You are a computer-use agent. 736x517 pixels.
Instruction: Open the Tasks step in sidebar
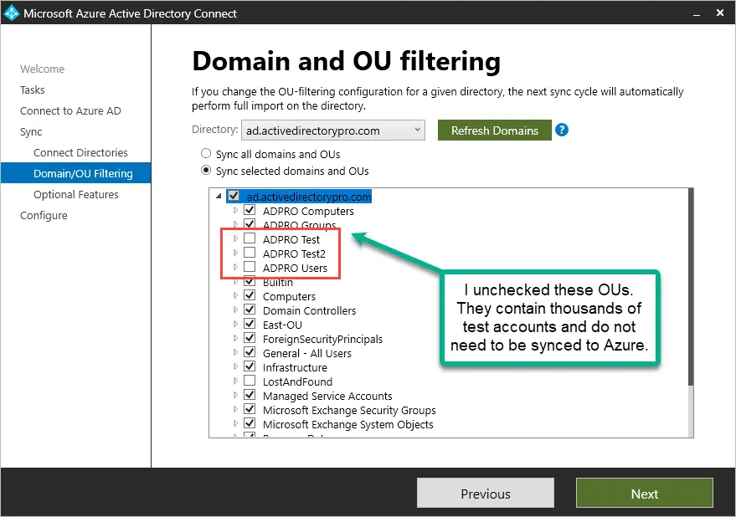(33, 90)
